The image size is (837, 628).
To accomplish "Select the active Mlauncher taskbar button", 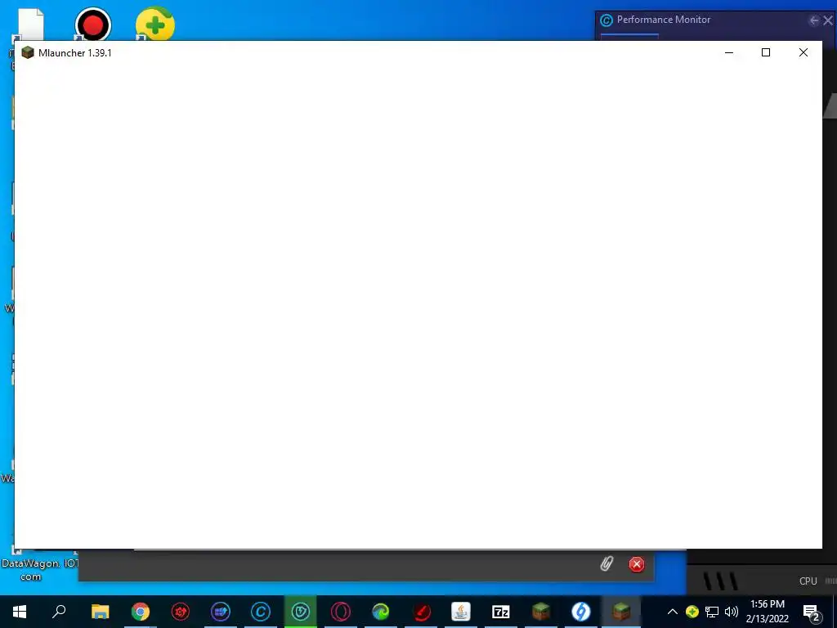I will pos(621,612).
